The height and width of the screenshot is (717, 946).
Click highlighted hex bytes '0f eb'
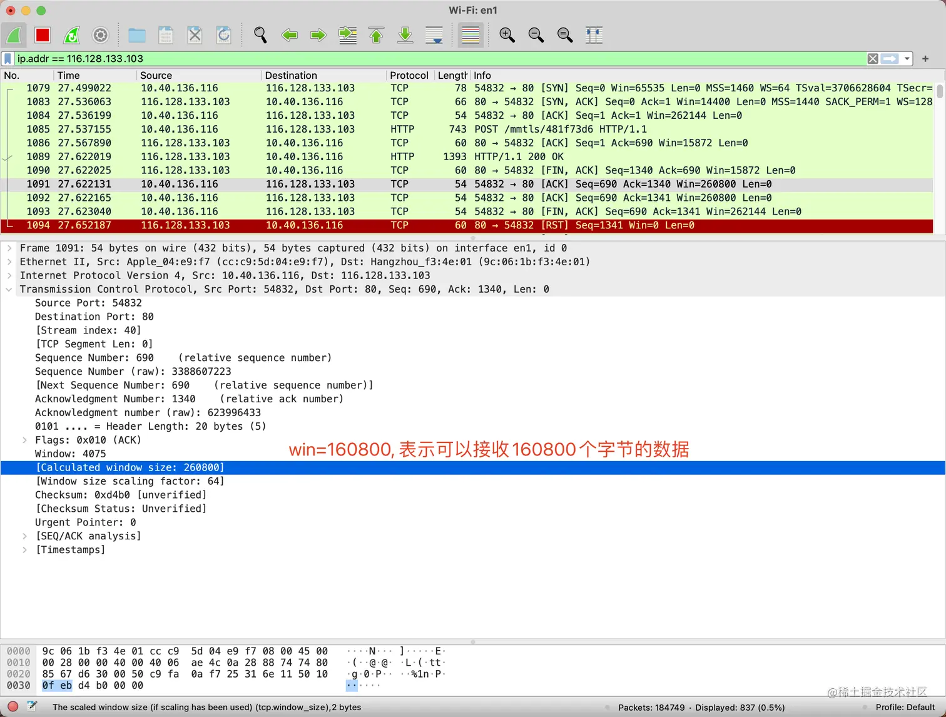coord(57,686)
